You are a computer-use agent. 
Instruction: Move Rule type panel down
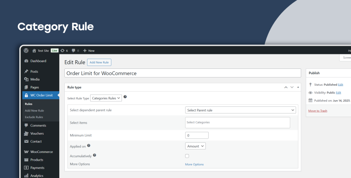[292, 87]
